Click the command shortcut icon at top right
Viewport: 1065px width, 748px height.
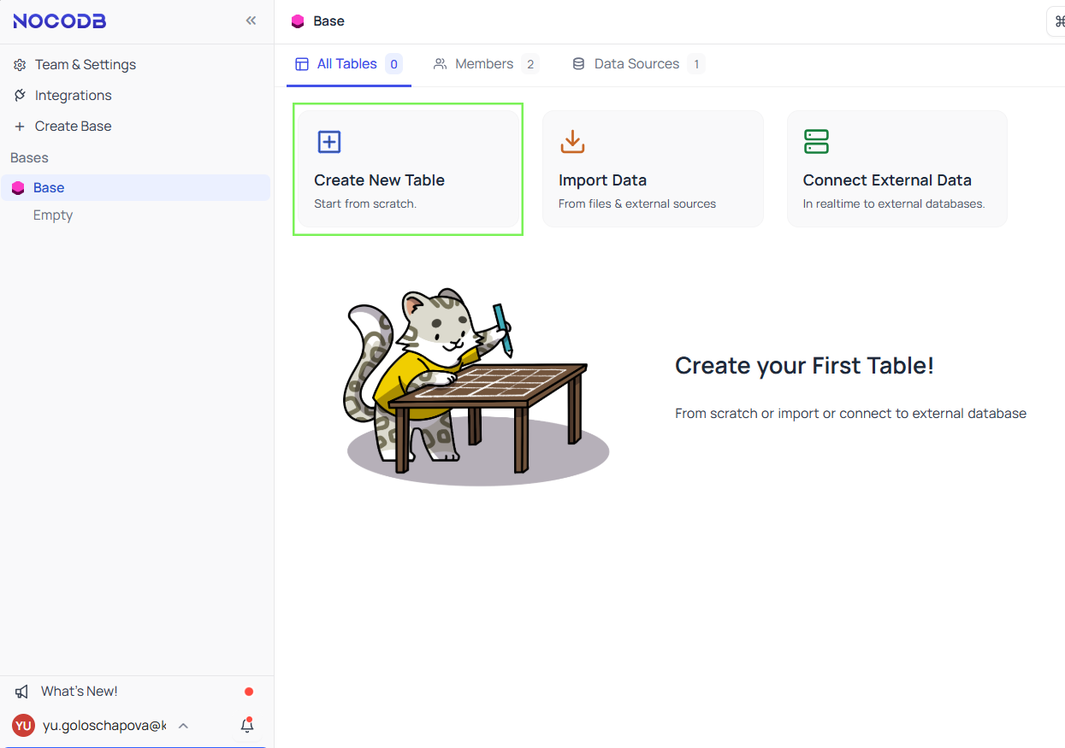click(1058, 21)
